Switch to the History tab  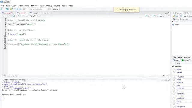coord(187,13)
